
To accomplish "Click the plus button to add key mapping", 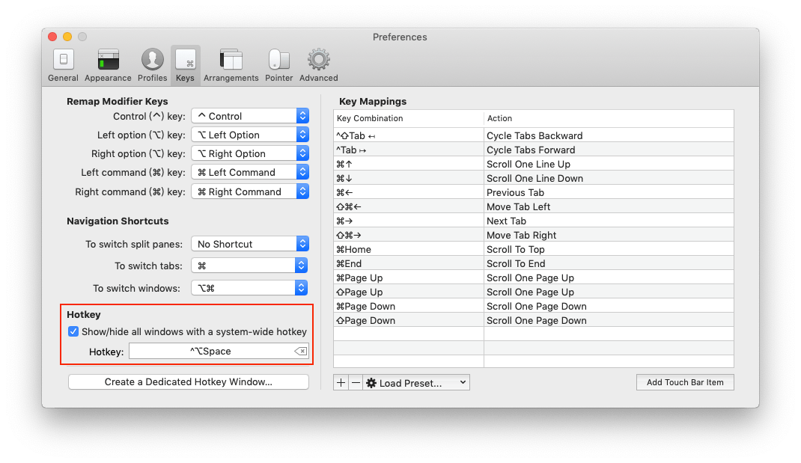I will coord(341,383).
